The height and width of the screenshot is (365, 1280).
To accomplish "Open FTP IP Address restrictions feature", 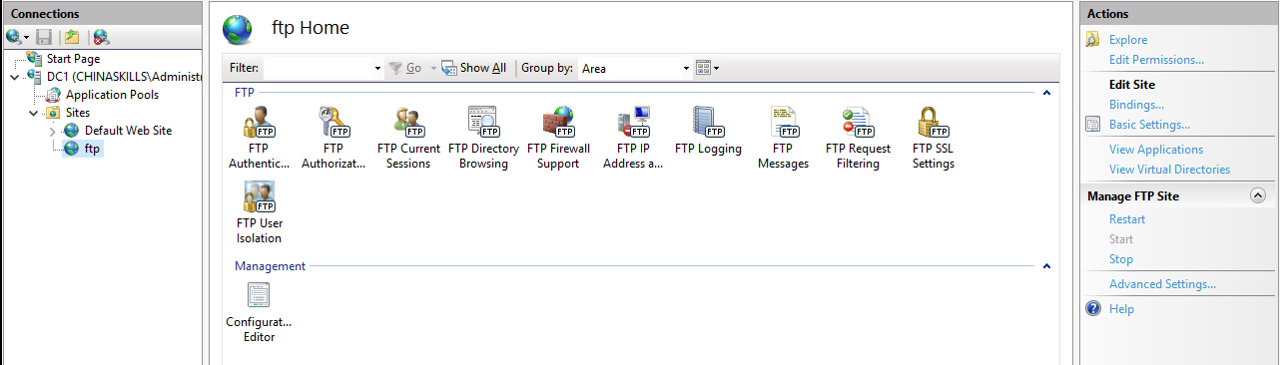I will [633, 139].
